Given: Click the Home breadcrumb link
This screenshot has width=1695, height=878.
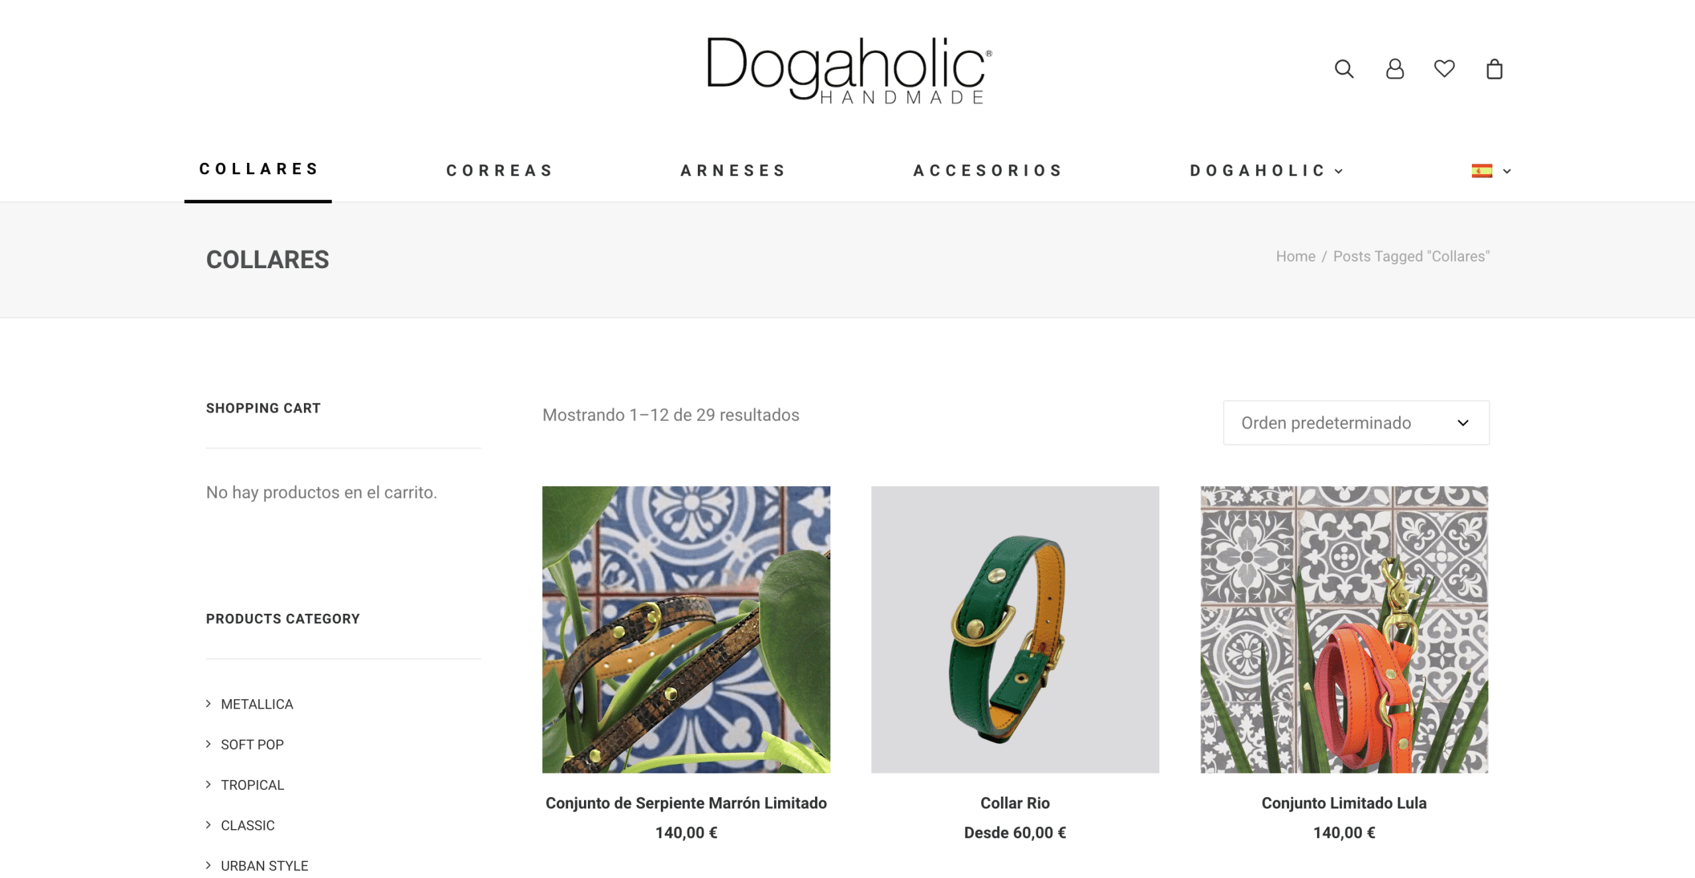Looking at the screenshot, I should [1295, 256].
